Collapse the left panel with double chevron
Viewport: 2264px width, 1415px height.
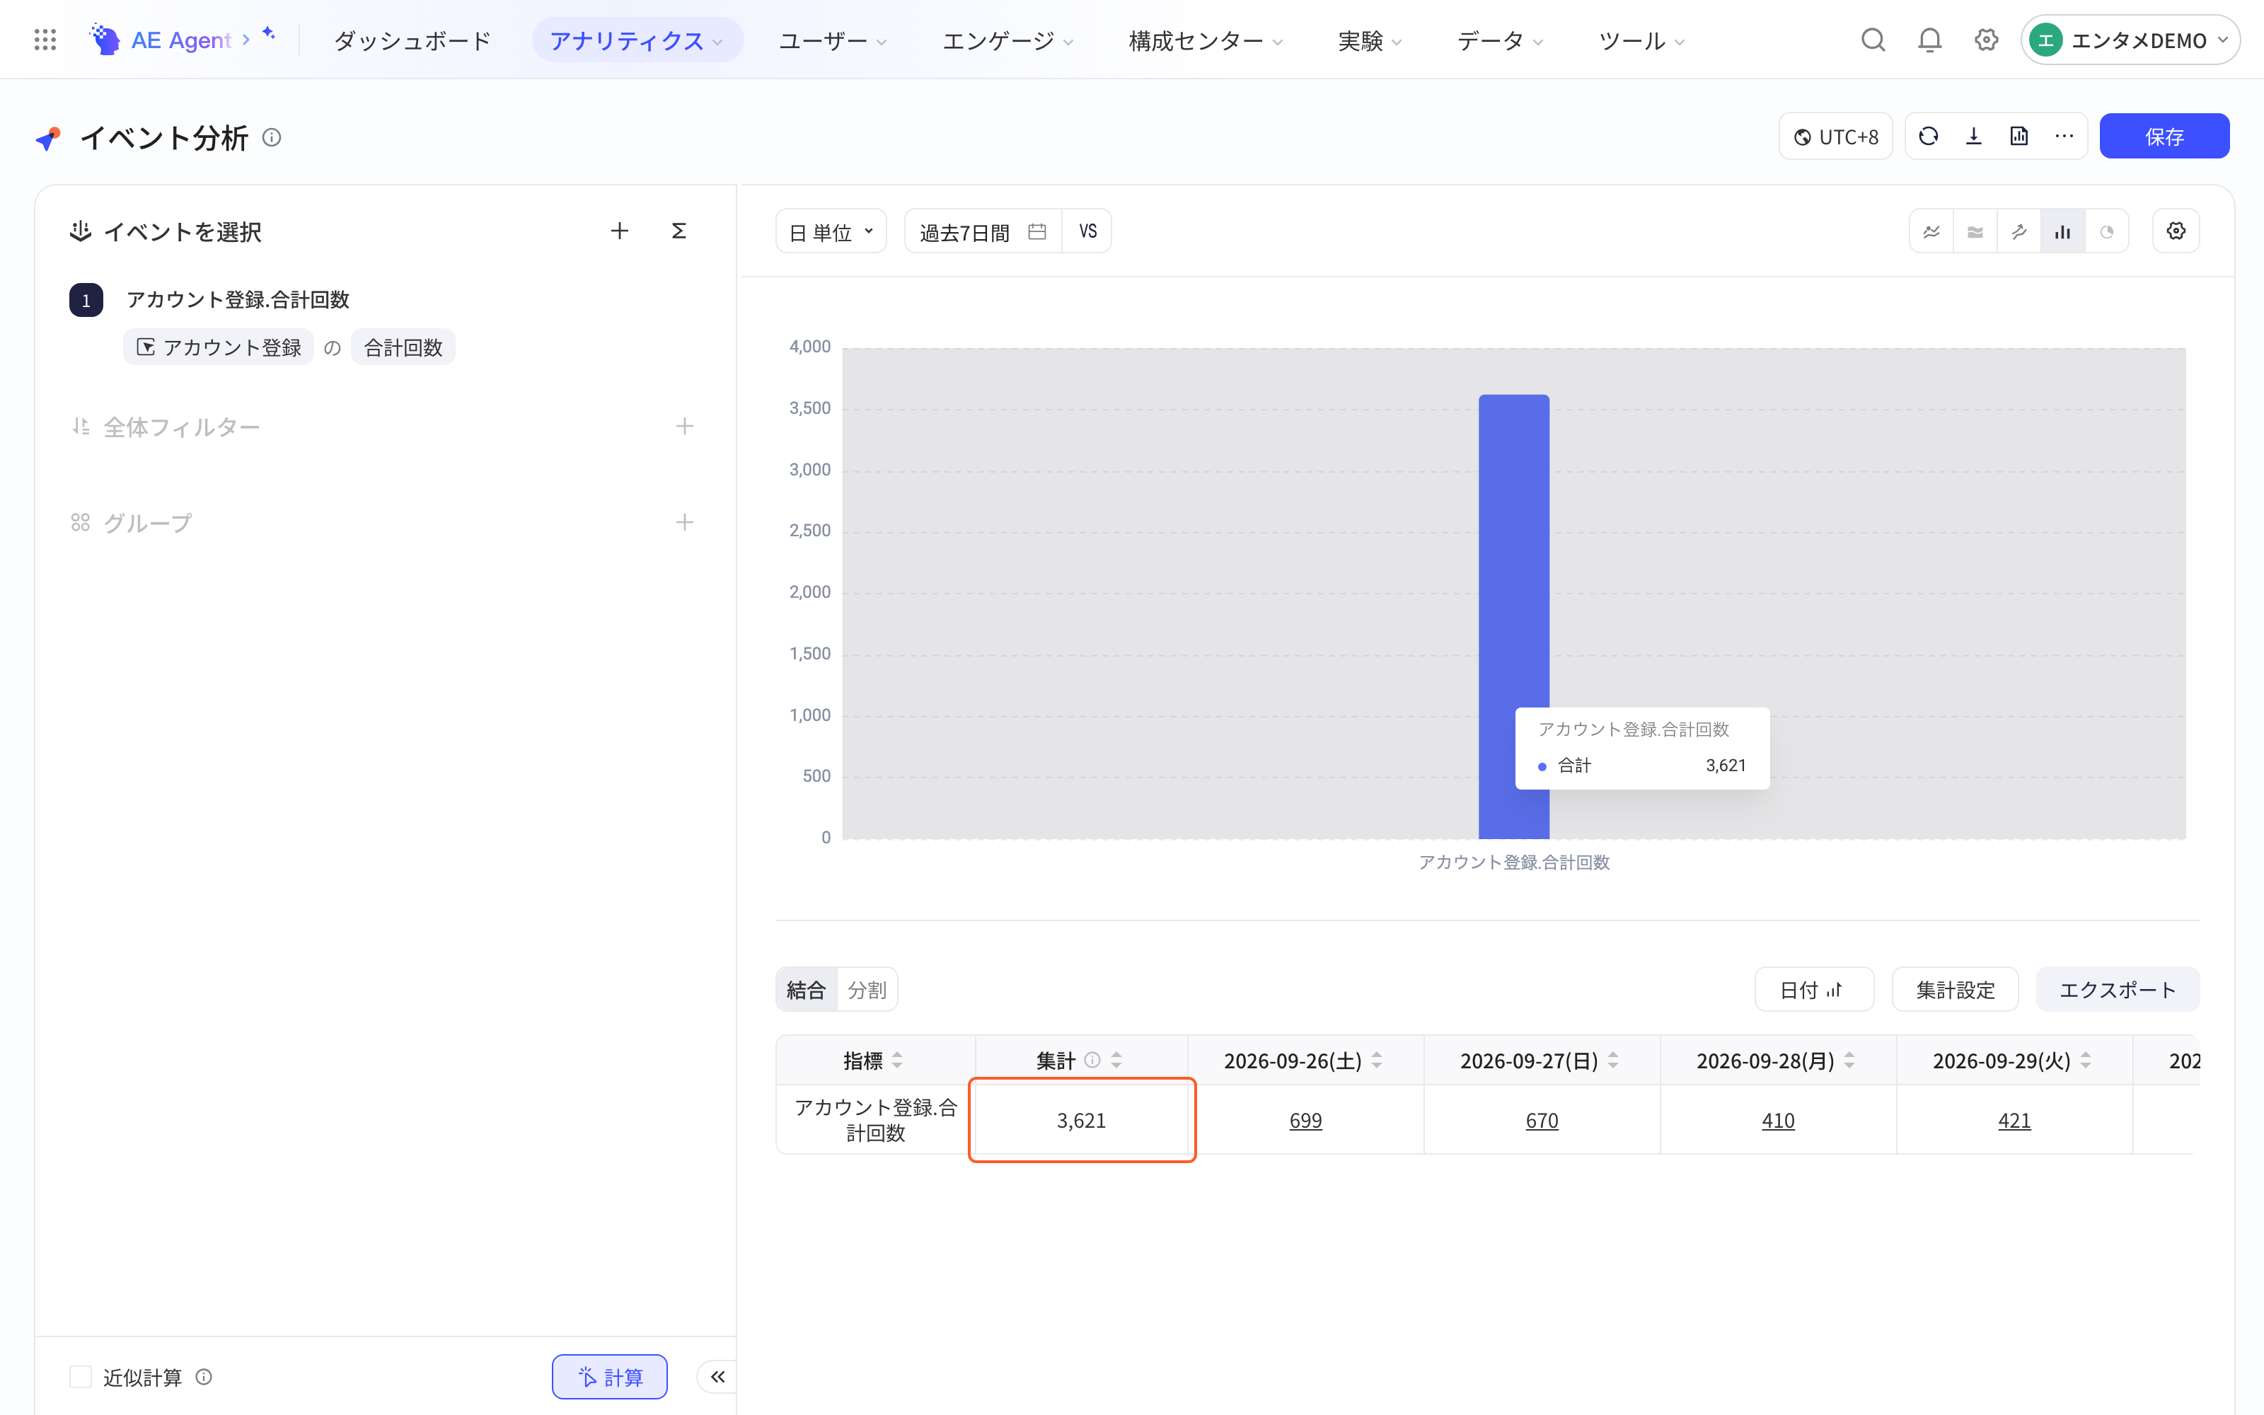click(717, 1377)
